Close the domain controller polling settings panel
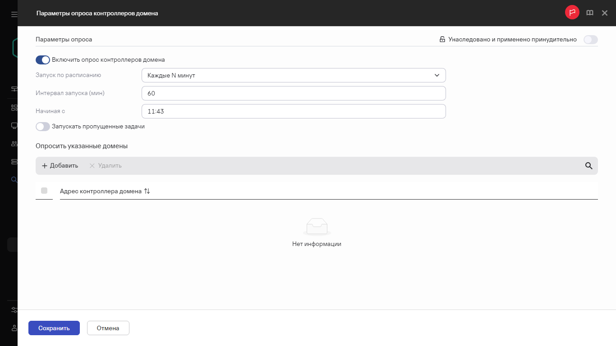Viewport: 616px width, 346px height. coord(605,13)
